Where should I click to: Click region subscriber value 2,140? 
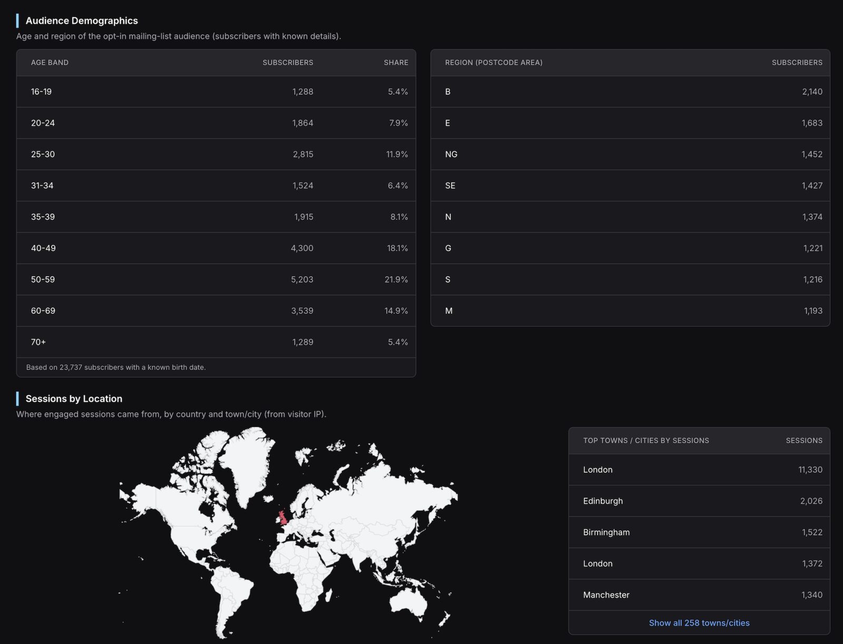(x=812, y=92)
